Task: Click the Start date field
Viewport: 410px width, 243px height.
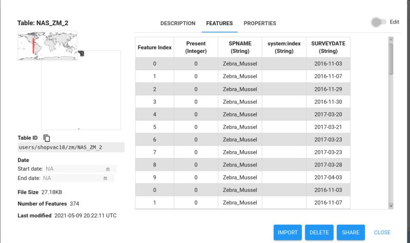Action: [x=80, y=169]
